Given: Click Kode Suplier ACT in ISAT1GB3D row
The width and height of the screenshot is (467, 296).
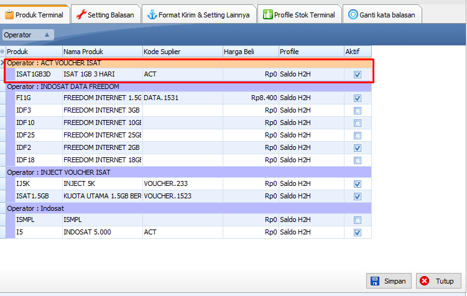Looking at the screenshot, I should click(x=183, y=74).
